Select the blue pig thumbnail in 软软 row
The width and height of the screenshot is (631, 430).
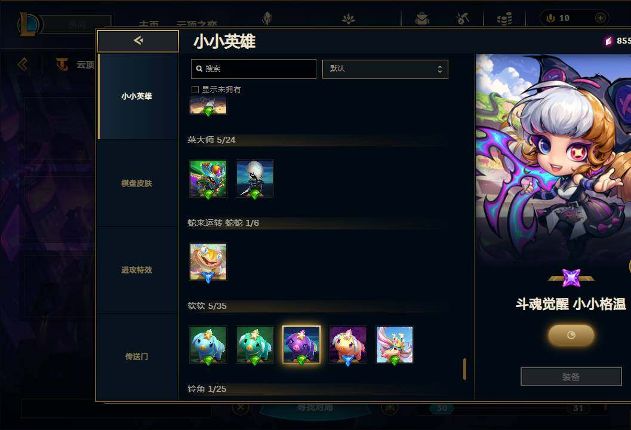[208, 345]
